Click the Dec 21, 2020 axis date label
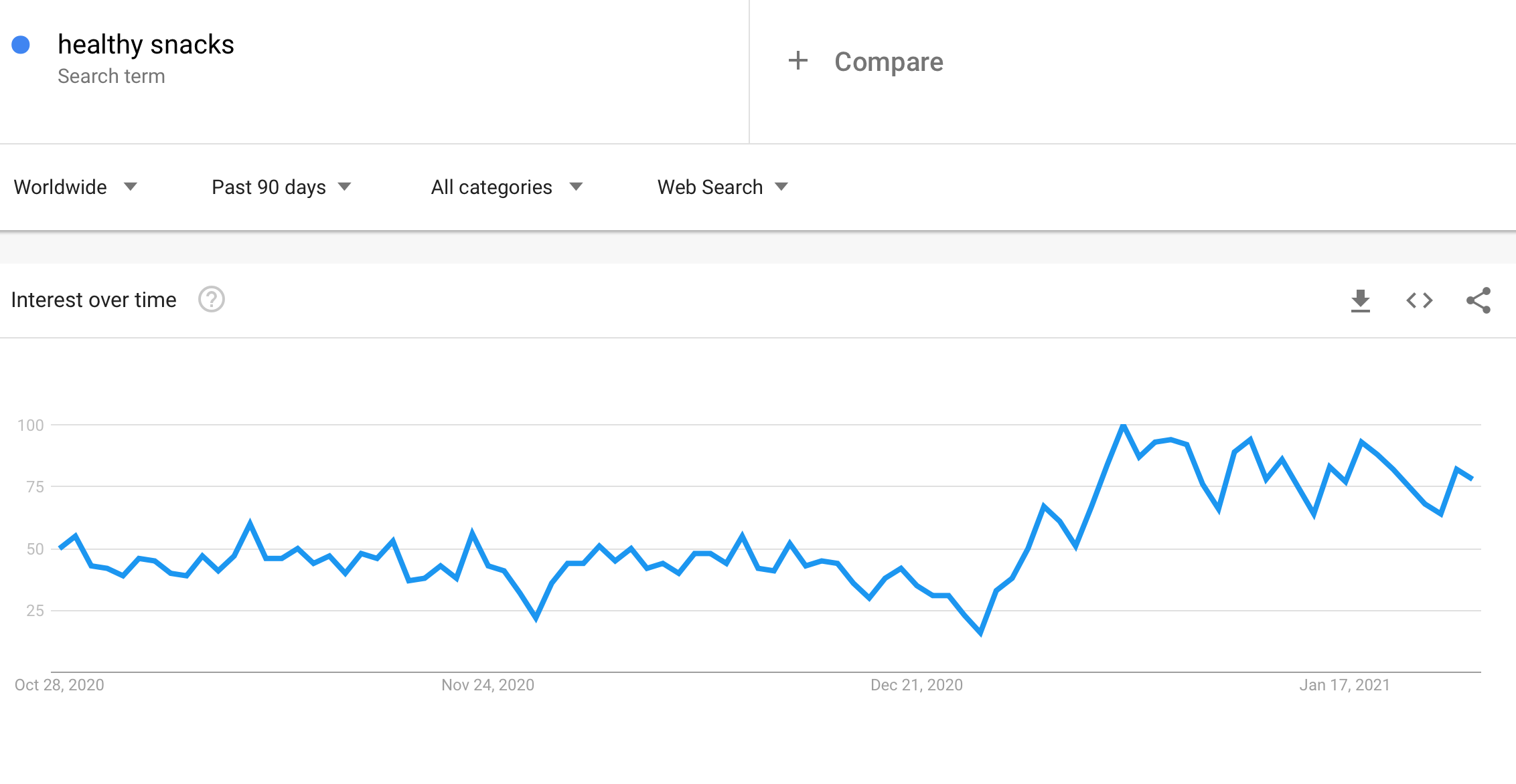This screenshot has width=1516, height=784. [x=916, y=685]
